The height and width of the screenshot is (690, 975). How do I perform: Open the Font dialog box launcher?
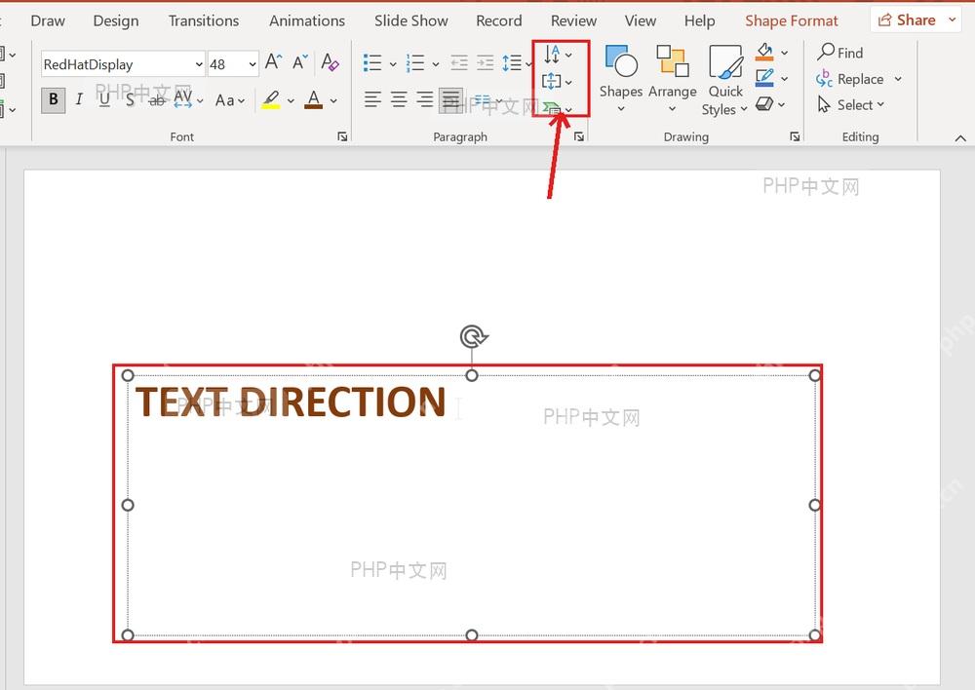pyautogui.click(x=342, y=136)
